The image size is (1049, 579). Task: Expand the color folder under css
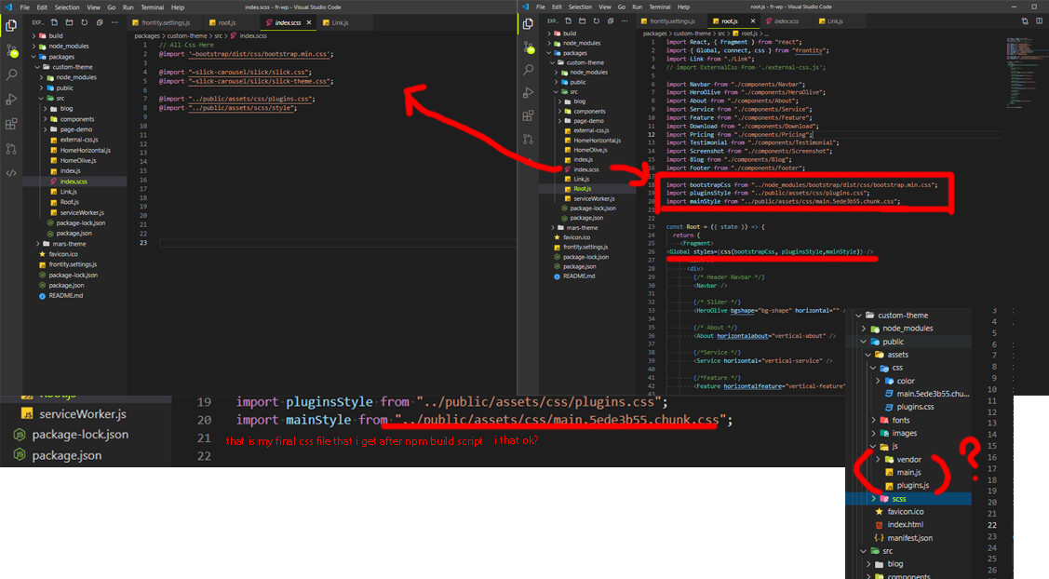905,381
